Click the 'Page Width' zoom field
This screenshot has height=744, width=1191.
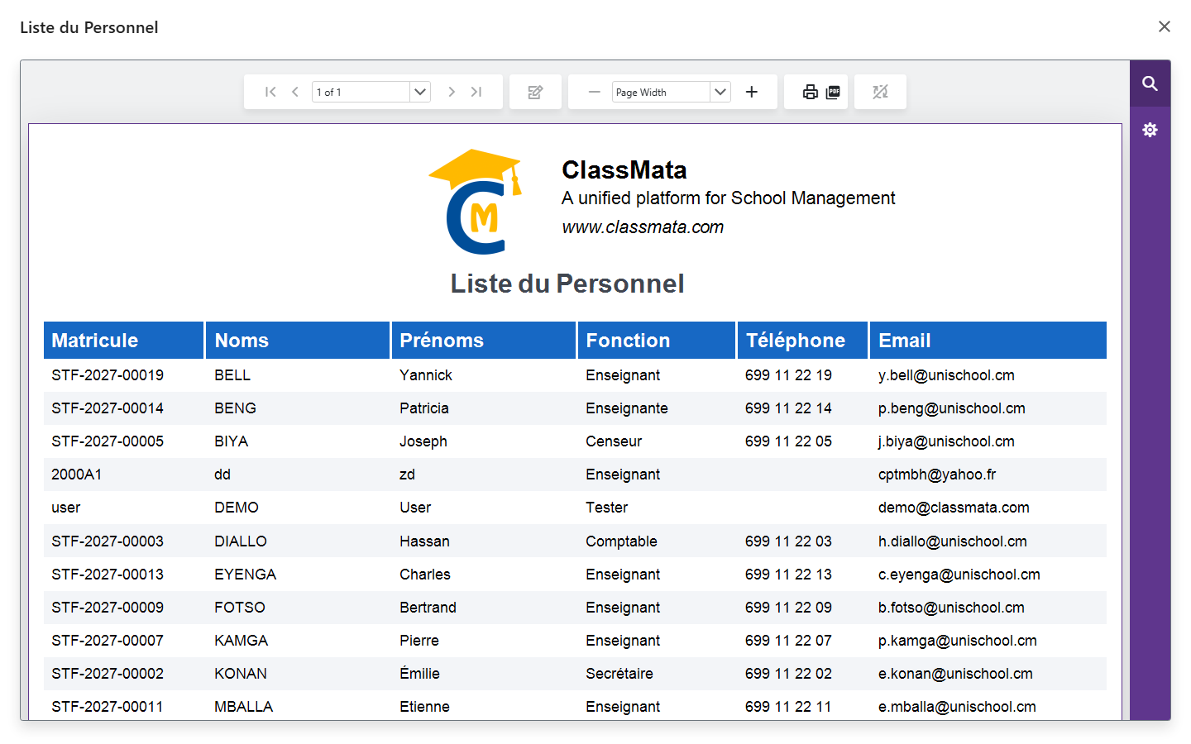point(662,92)
